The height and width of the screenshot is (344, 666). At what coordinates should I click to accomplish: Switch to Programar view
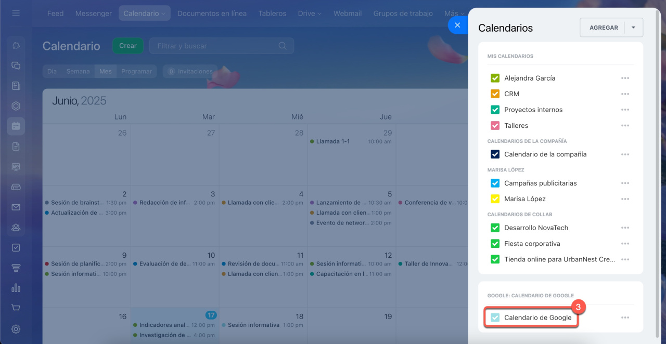click(x=136, y=71)
